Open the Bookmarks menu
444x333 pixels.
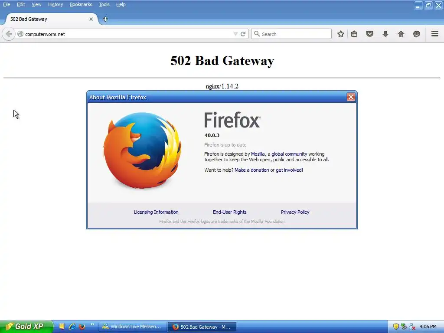pos(81,4)
